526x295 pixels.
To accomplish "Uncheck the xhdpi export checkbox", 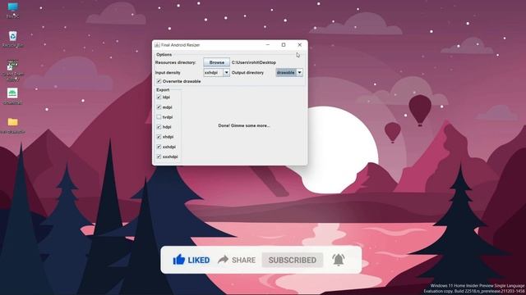I will pos(159,137).
